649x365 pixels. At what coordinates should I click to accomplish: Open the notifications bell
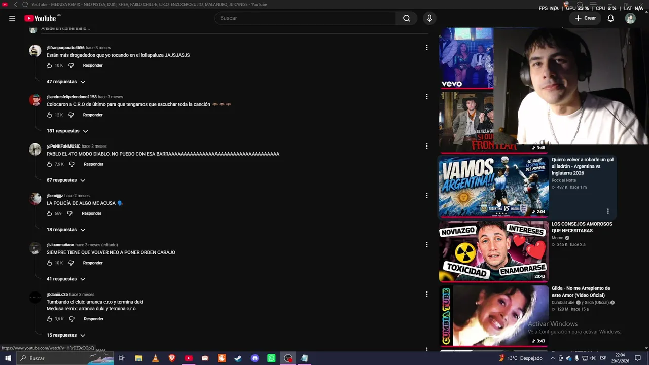[x=611, y=18]
